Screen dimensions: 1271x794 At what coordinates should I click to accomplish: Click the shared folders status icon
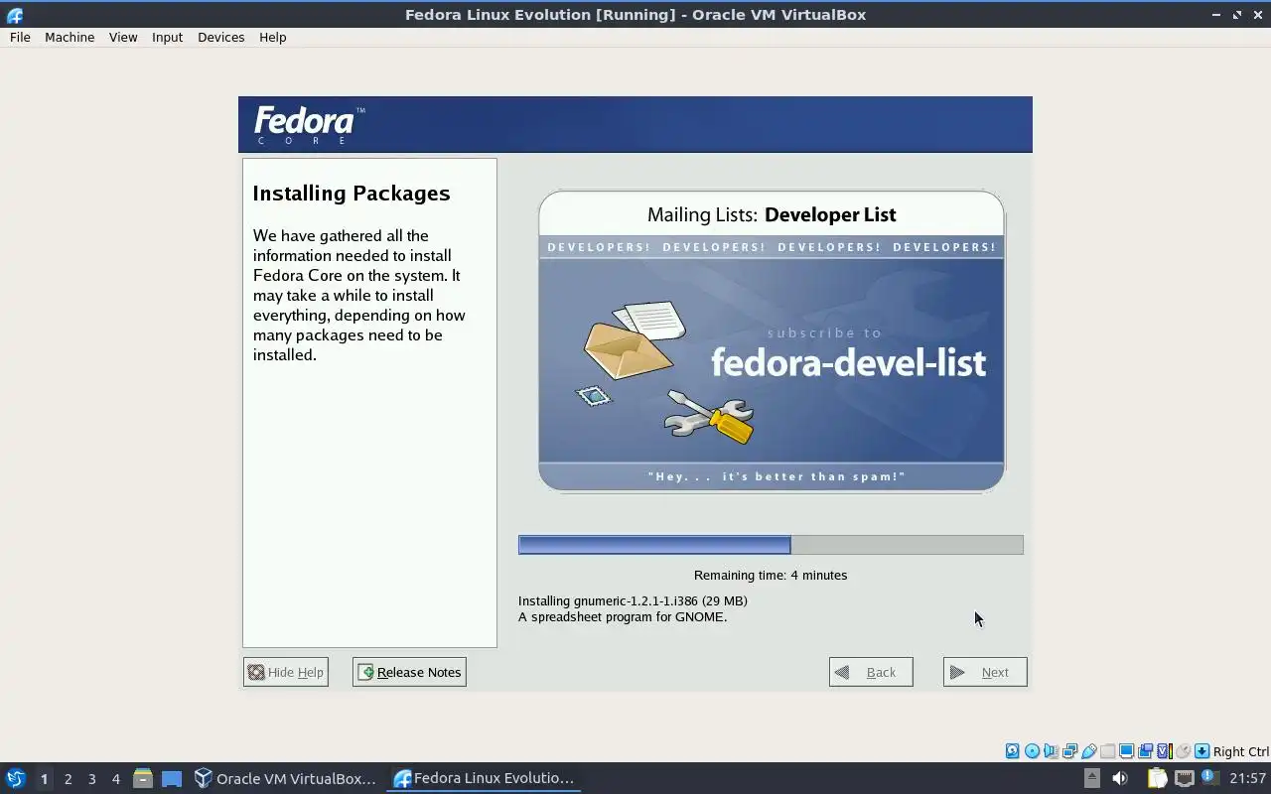pyautogui.click(x=1107, y=751)
